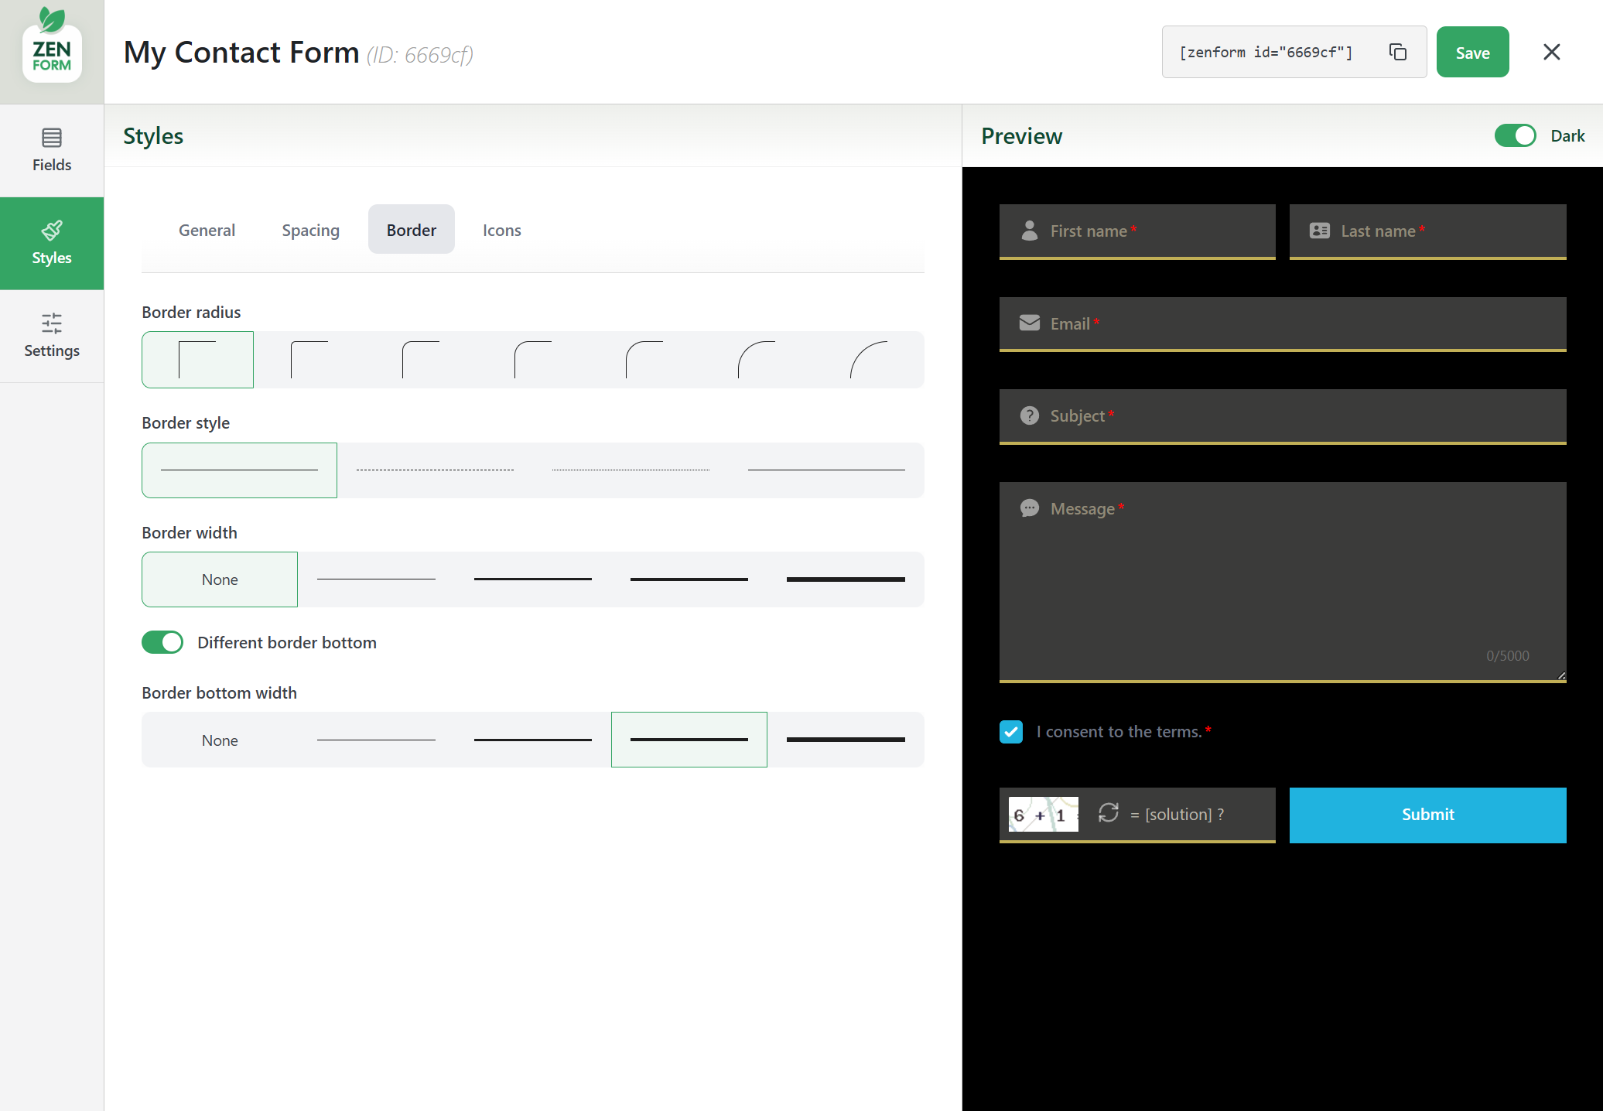The width and height of the screenshot is (1603, 1111).
Task: Set Border bottom width to thinnest line
Action: [x=376, y=740]
